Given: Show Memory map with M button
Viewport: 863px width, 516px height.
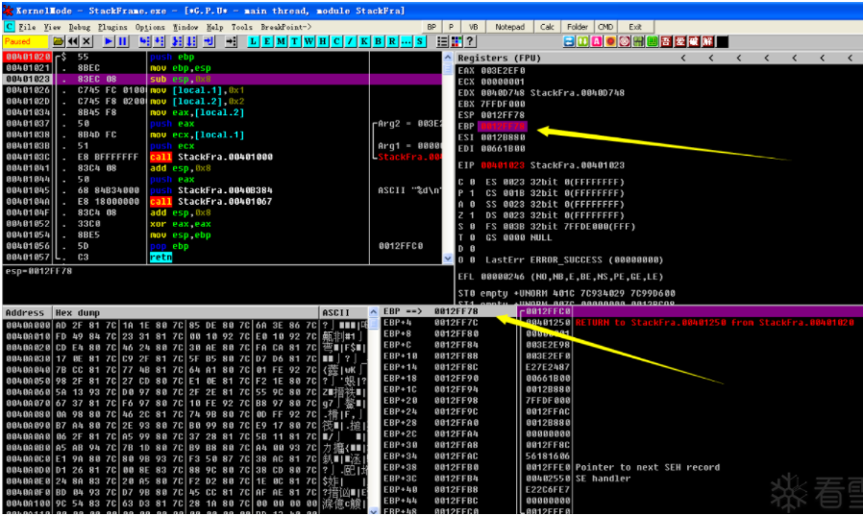Looking at the screenshot, I should click(x=281, y=41).
